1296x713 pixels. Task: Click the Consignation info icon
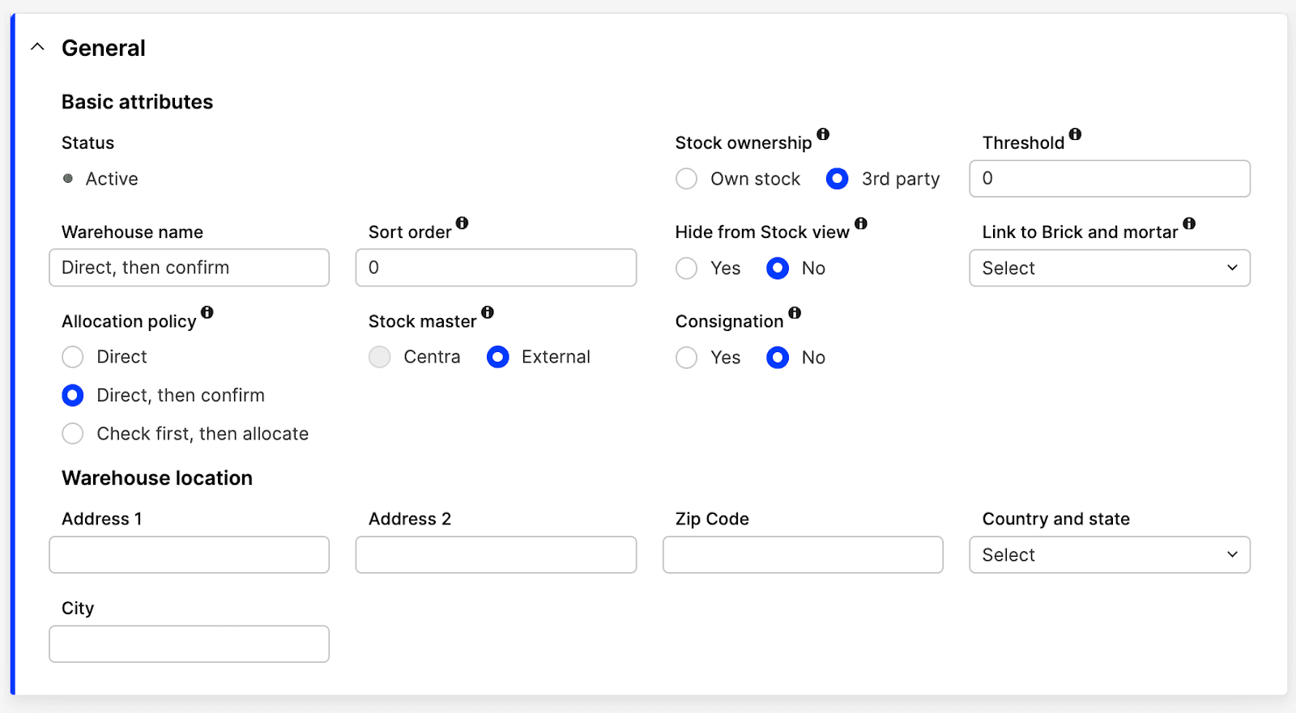pyautogui.click(x=795, y=313)
